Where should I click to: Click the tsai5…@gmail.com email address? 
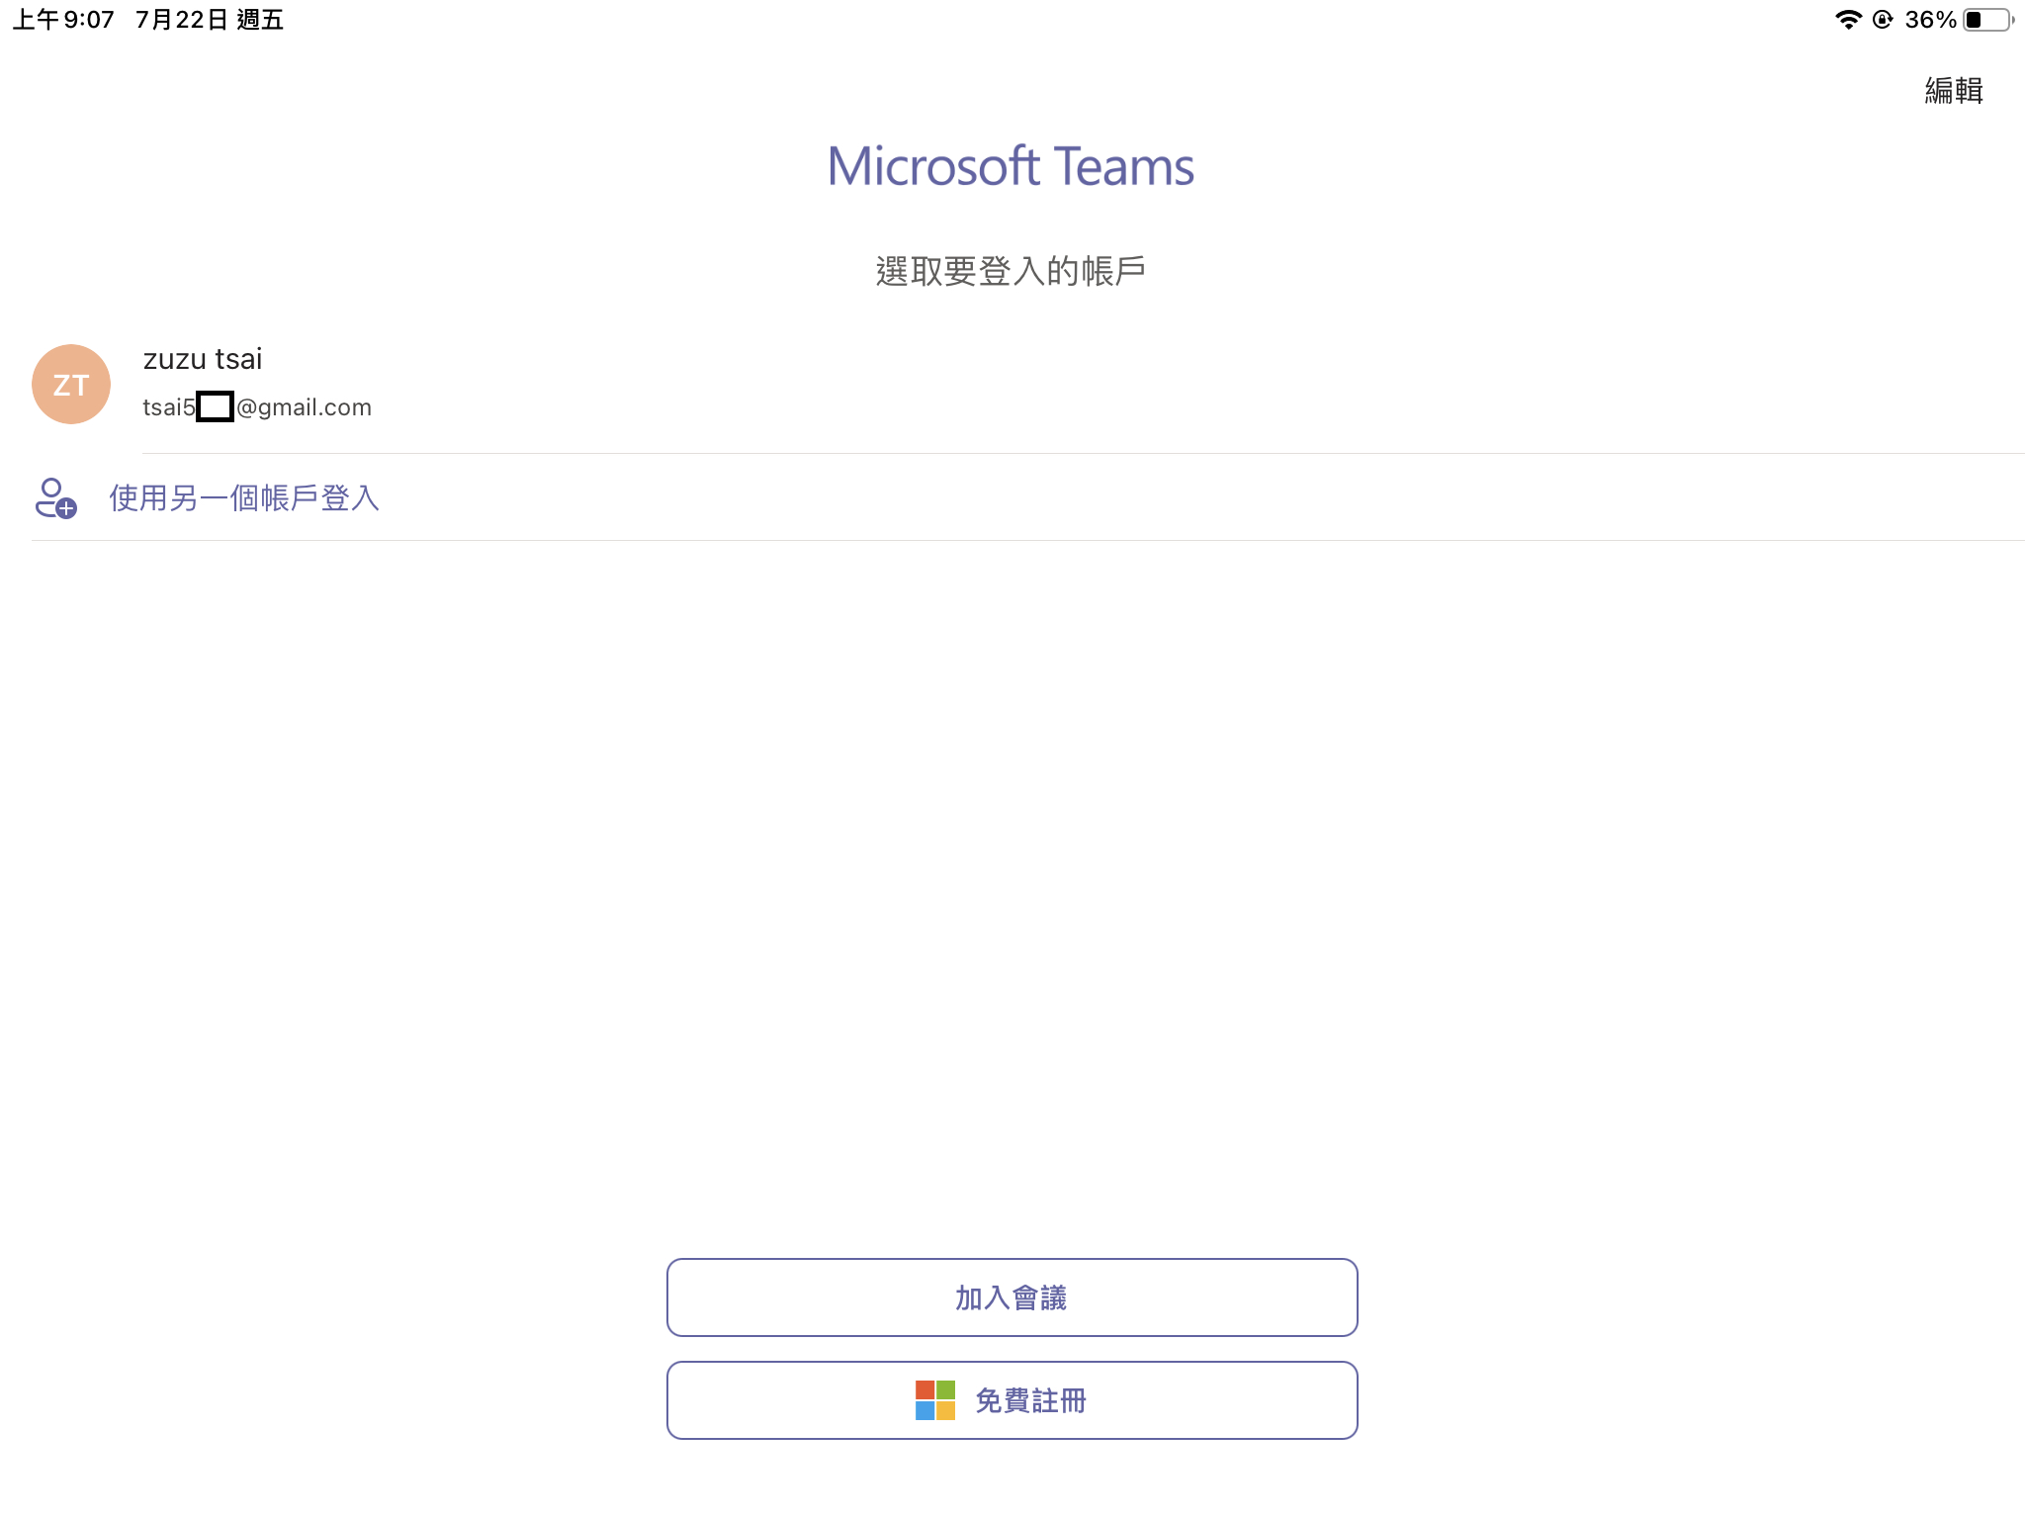point(257,407)
